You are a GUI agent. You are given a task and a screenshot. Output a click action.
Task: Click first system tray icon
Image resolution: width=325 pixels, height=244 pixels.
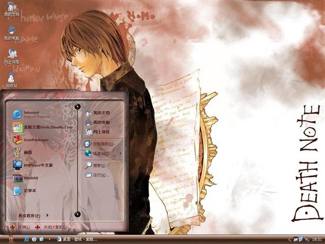tap(296, 239)
